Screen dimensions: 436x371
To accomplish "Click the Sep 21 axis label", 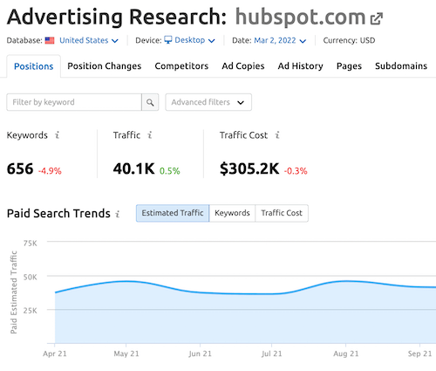I will point(419,354).
